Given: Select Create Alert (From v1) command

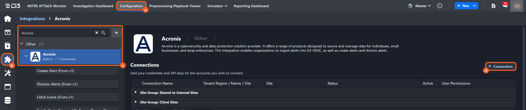Looking at the screenshot, I should (77, 71).
